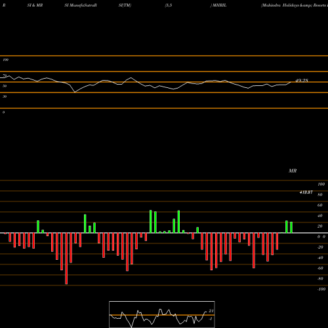Click the MR axis label 80

click(320, 195)
